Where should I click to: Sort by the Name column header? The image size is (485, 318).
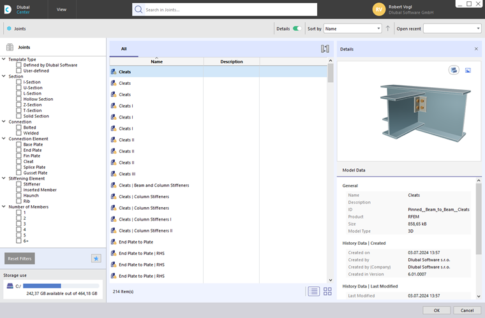tap(156, 61)
